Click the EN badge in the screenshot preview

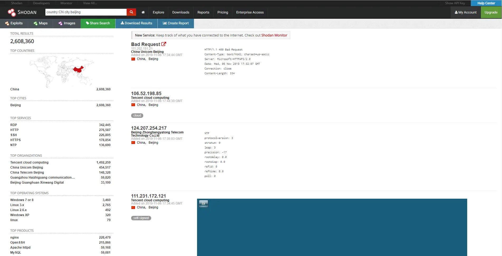[x=203, y=204]
